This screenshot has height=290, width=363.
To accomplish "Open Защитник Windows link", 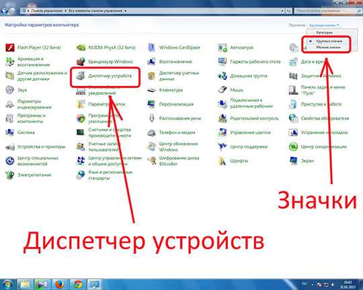I will [x=321, y=76].
